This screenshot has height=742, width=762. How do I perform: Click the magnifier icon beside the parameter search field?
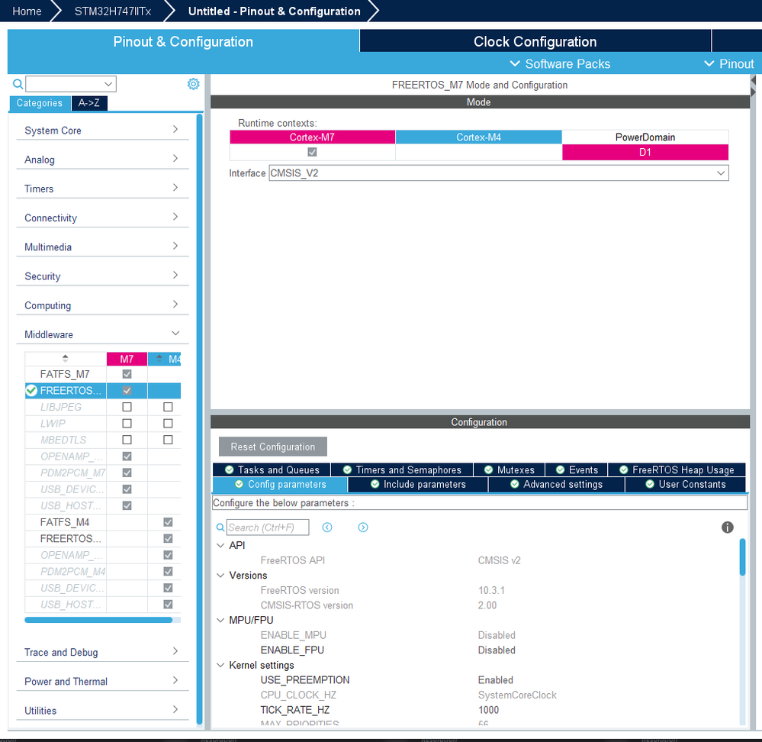pyautogui.click(x=220, y=527)
